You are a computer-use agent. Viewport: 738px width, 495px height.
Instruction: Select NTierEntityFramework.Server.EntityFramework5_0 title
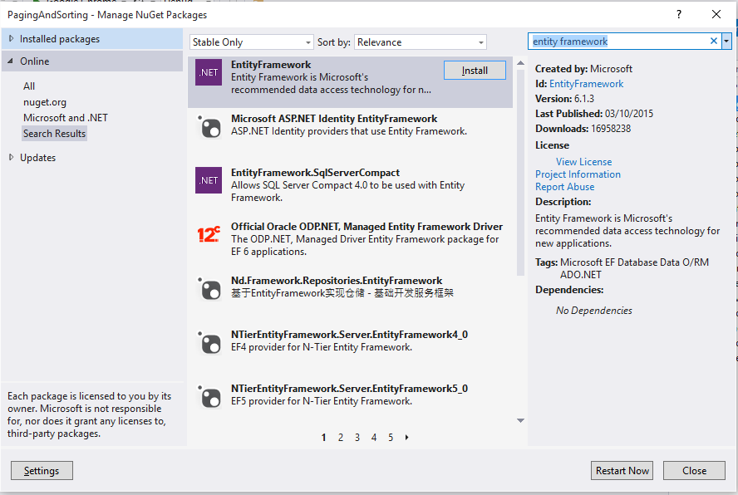[x=349, y=389]
